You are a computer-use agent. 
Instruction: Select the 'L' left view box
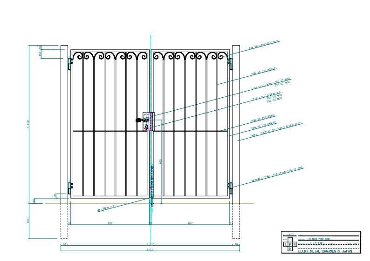(x=285, y=244)
